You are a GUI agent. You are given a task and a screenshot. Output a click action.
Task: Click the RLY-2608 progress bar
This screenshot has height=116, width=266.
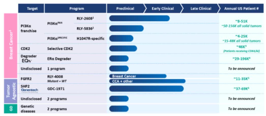point(139,18)
